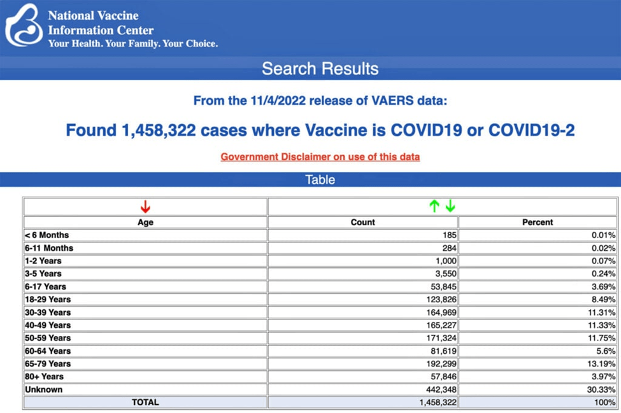Image resolution: width=621 pixels, height=413 pixels.
Task: Click the Unknown age row label
Action: (x=44, y=389)
